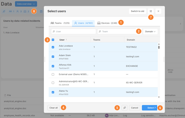Click the fullscreen expand icon in dialog header
The width and height of the screenshot is (185, 118).
point(151,11)
